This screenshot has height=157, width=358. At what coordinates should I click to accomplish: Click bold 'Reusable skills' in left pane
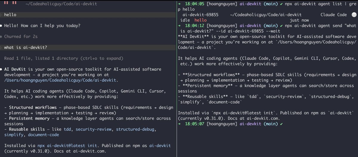point(27,129)
